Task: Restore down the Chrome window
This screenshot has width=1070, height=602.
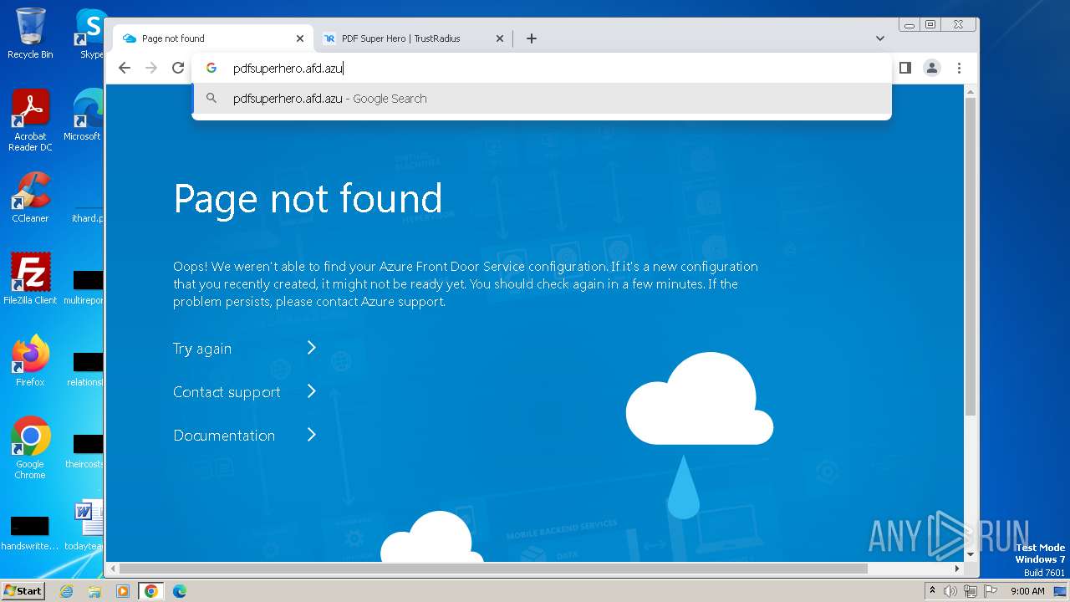Action: coord(930,25)
